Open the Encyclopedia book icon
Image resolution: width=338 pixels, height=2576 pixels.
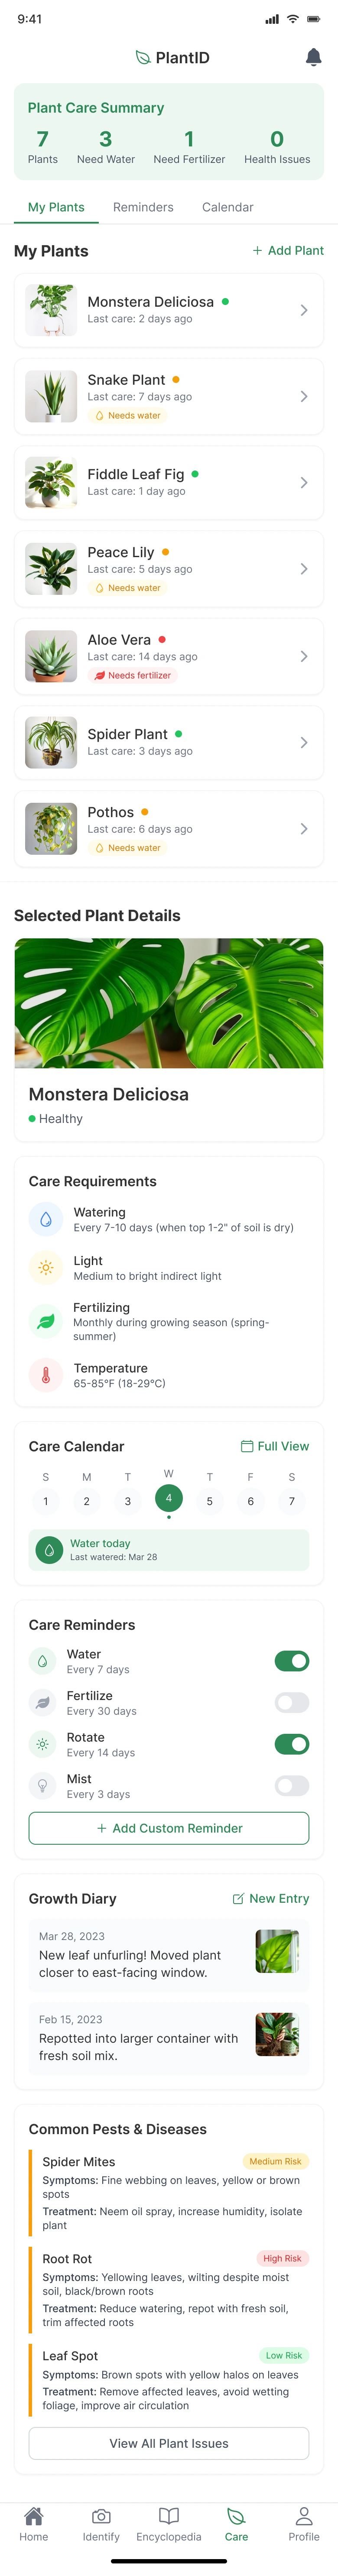169,2515
